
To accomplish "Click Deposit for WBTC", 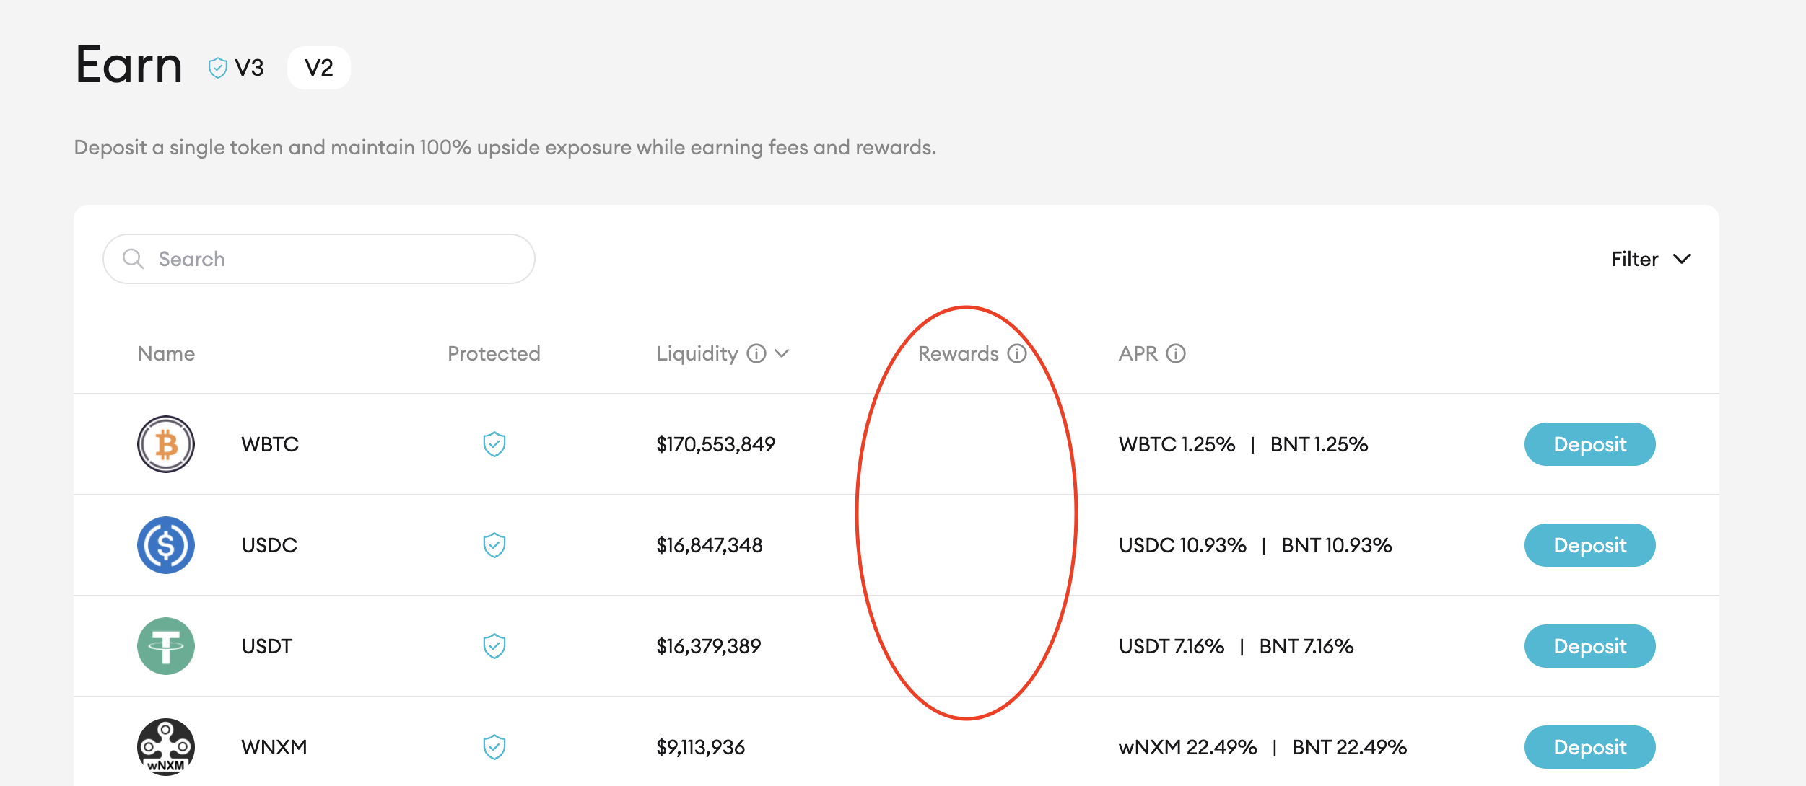I will point(1589,444).
